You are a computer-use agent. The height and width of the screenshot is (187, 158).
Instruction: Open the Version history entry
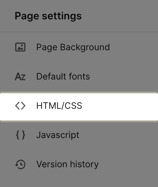click(79, 164)
